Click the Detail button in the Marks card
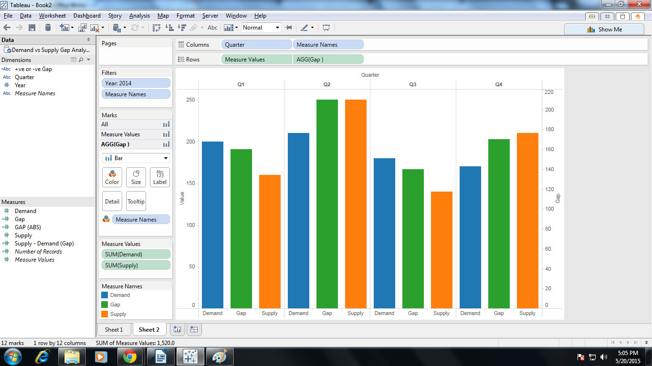This screenshot has width=652, height=366. 112,201
